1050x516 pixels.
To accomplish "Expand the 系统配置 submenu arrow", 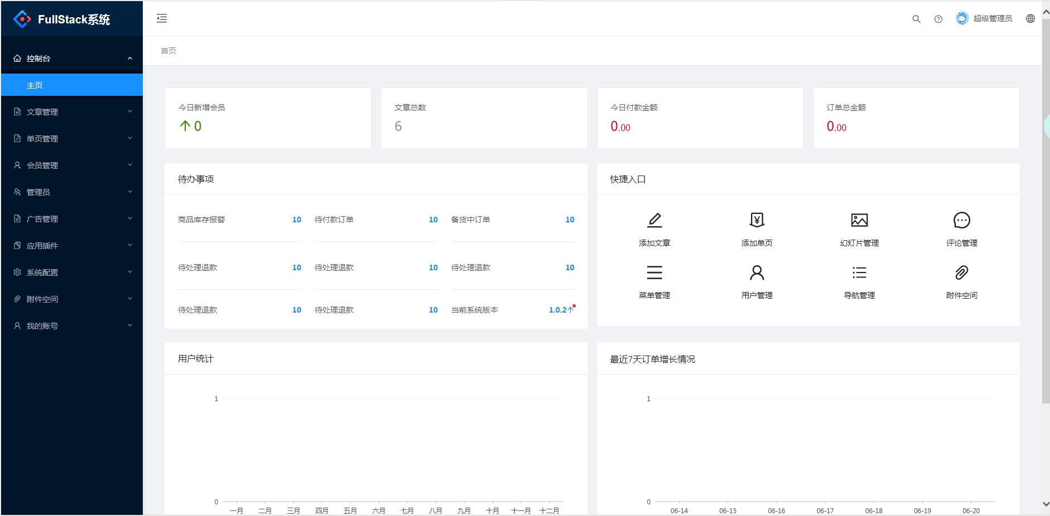I will tap(130, 272).
